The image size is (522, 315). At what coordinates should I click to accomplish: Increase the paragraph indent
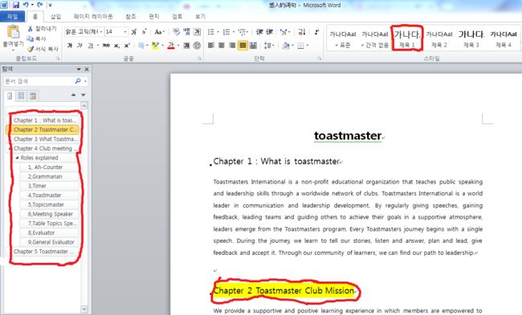point(269,32)
